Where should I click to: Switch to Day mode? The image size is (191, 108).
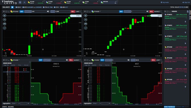pyautogui.click(x=164, y=2)
